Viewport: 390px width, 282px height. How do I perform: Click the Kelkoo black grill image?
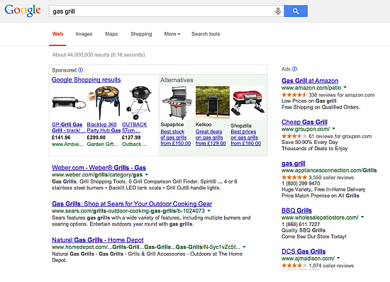[x=213, y=103]
